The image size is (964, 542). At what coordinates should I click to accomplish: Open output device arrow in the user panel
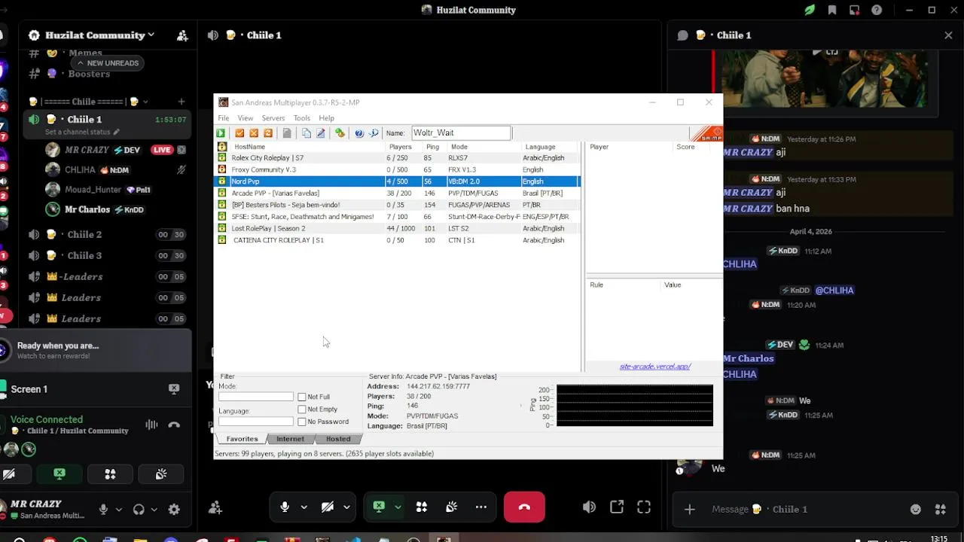click(x=154, y=510)
